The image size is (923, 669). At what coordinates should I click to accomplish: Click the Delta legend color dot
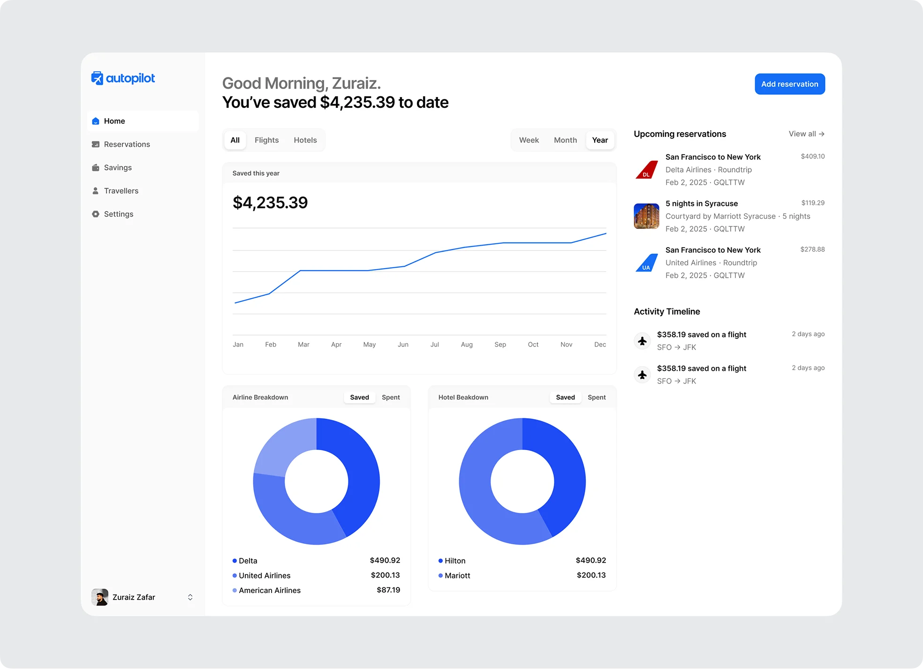click(235, 561)
